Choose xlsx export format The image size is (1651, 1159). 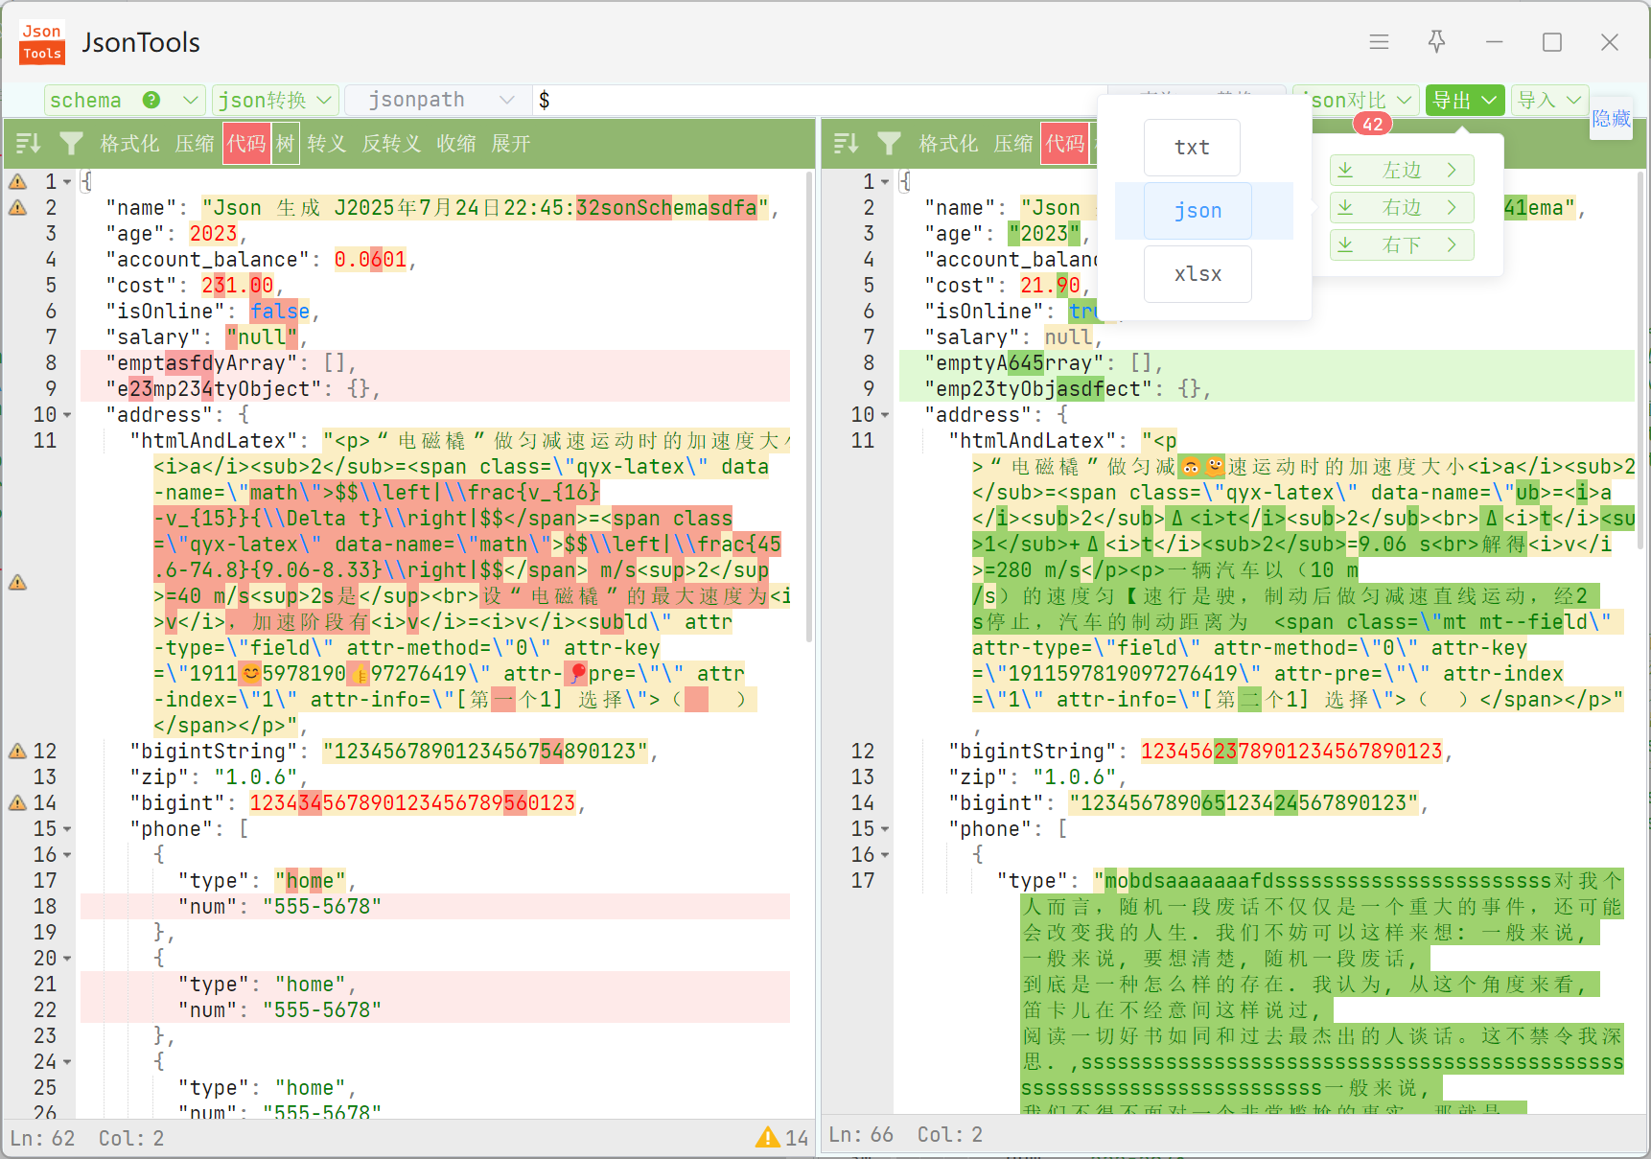[1198, 274]
